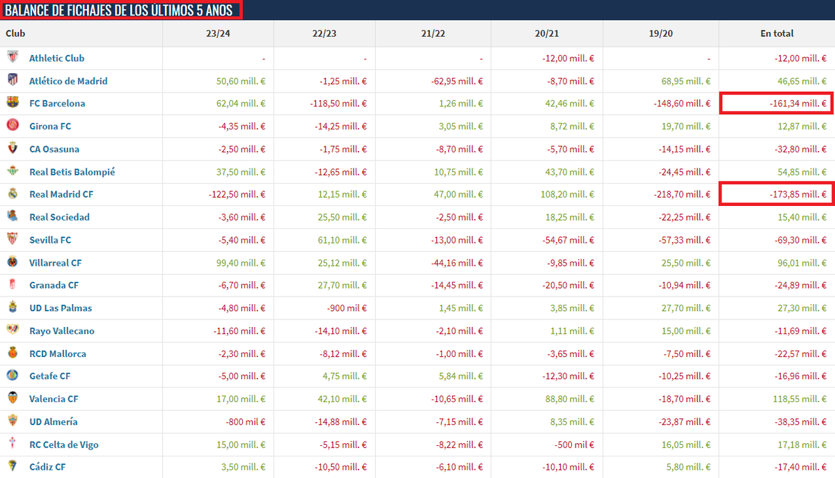835x478 pixels.
Task: Open the UD Las Palmas link
Action: (x=61, y=308)
